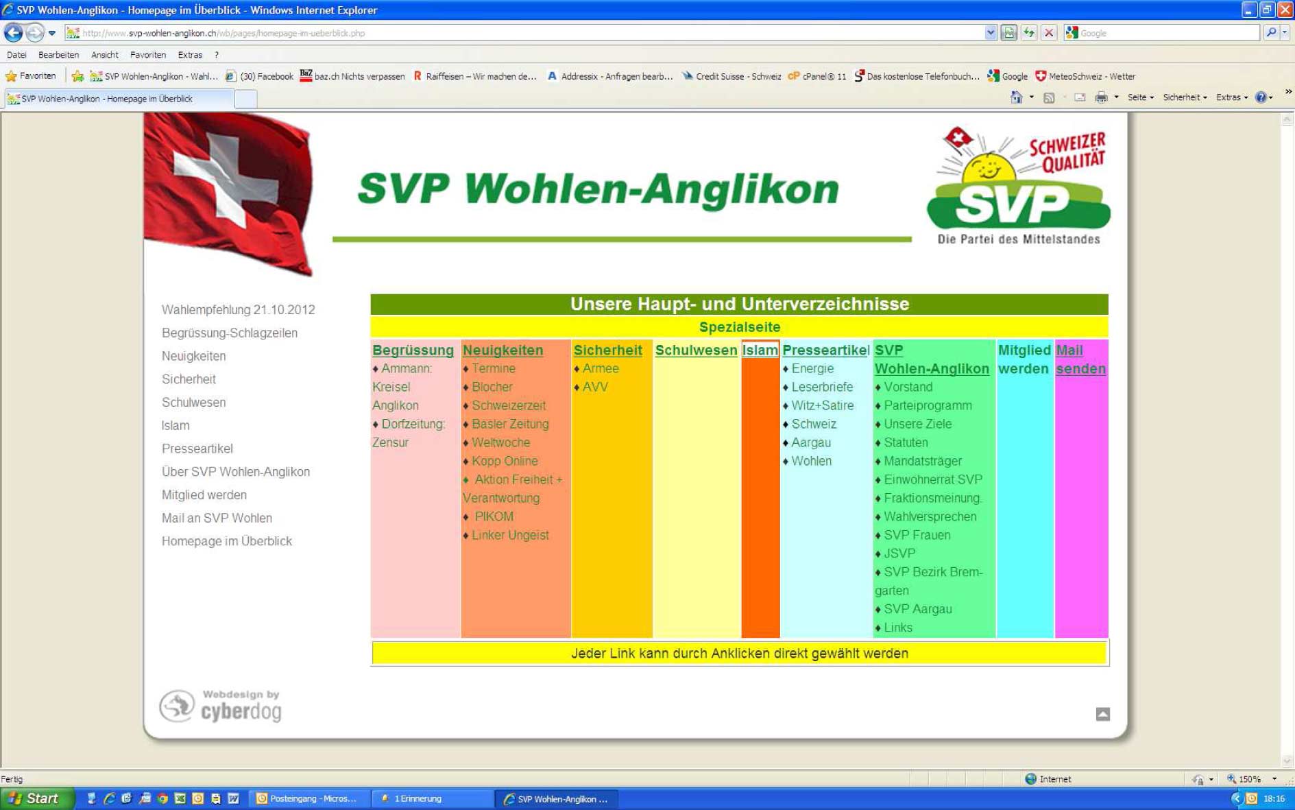
Task: Open the SVP Wohlen-Anglikon - Wahl... bookmark
Action: click(x=154, y=76)
